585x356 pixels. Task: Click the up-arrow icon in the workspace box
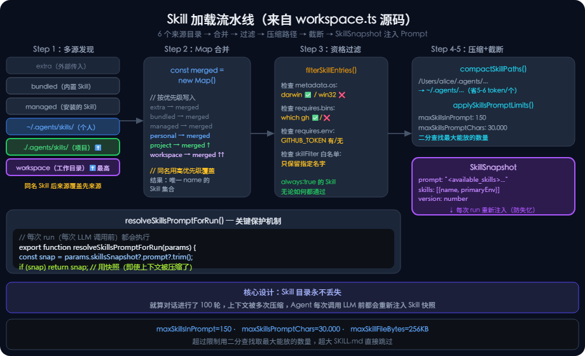(93, 168)
